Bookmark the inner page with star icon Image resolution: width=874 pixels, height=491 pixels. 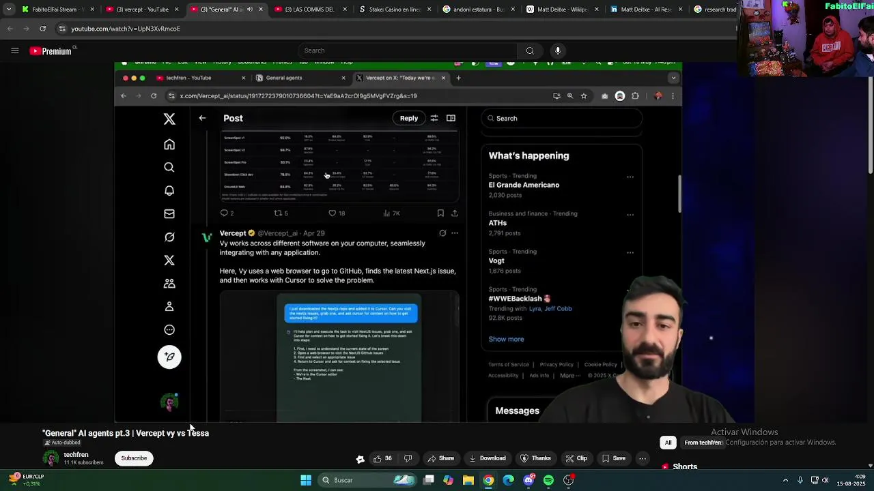coord(584,96)
